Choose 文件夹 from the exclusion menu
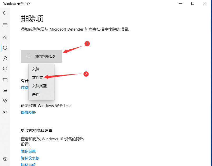212x166 pixels. coord(41,77)
